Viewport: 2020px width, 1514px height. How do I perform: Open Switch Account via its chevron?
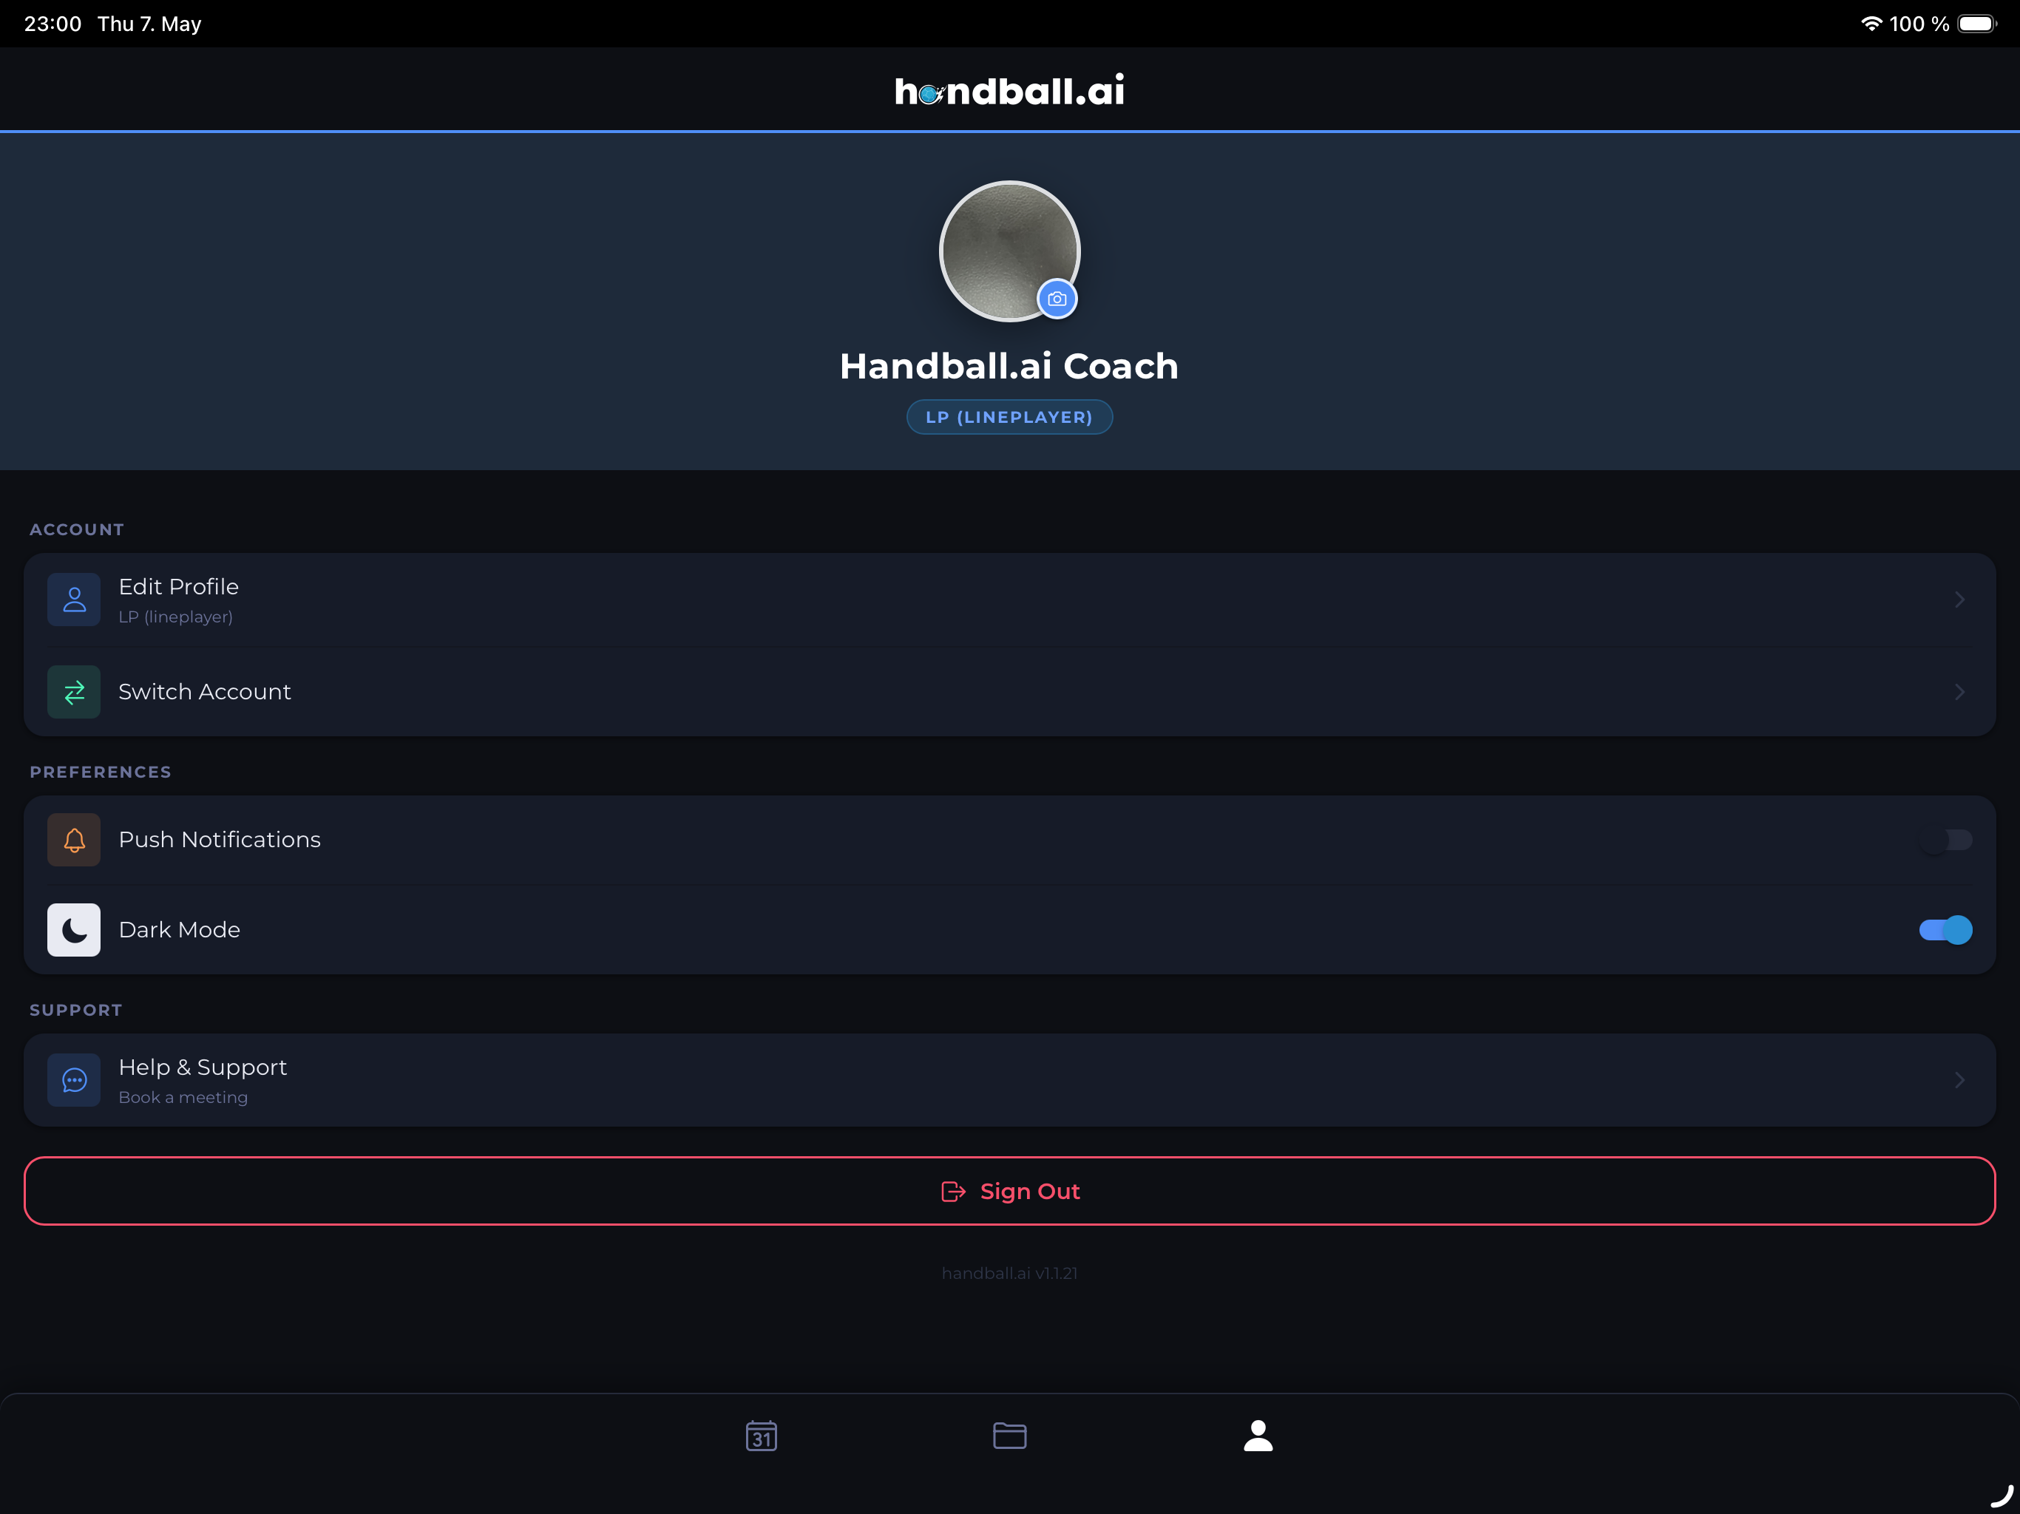coord(1959,692)
